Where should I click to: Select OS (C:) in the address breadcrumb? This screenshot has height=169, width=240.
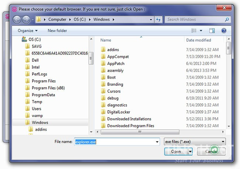(x=80, y=20)
